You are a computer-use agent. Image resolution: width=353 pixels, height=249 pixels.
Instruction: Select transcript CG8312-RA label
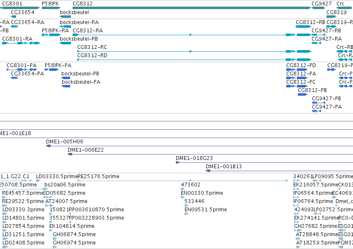coord(88,31)
